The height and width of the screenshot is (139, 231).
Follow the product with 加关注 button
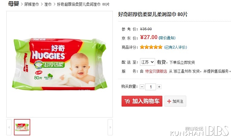175,101
